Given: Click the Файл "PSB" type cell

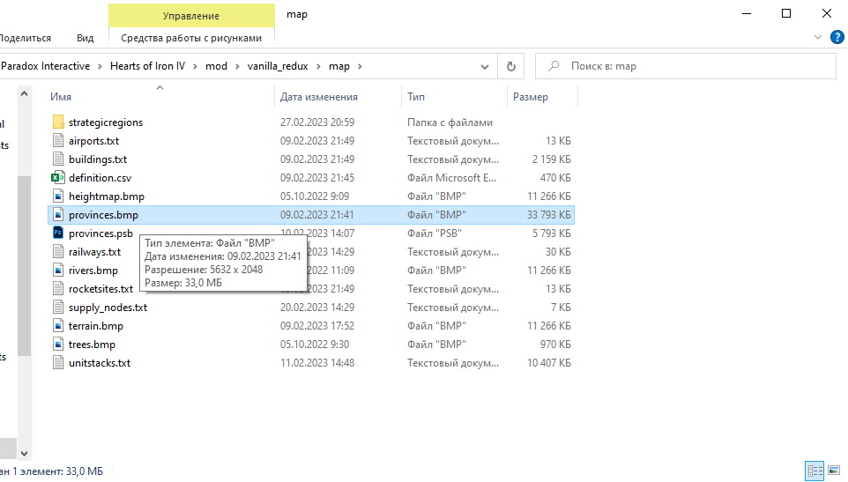Looking at the screenshot, I should click(x=435, y=234).
